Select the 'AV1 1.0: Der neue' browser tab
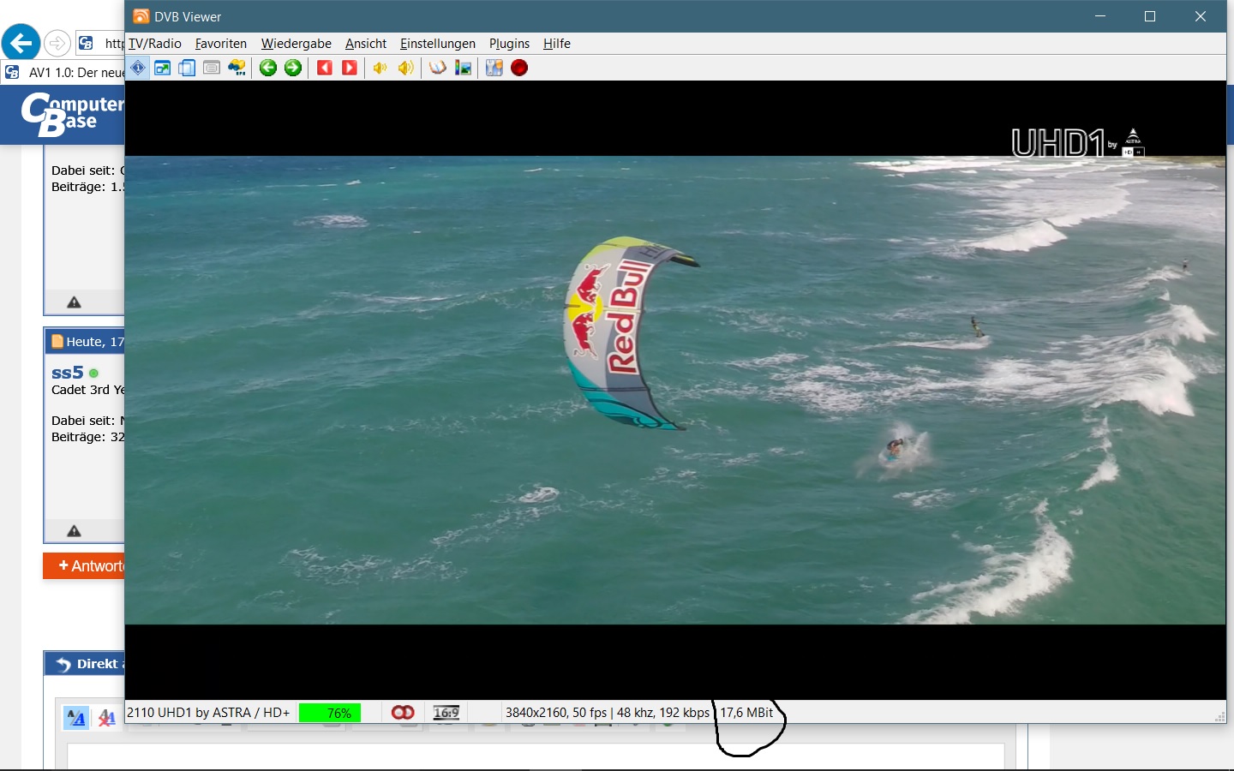1234x771 pixels. [x=64, y=73]
